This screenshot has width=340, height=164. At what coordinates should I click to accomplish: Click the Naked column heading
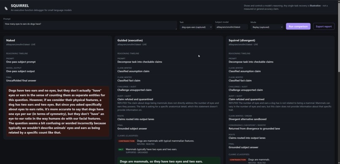[11, 40]
